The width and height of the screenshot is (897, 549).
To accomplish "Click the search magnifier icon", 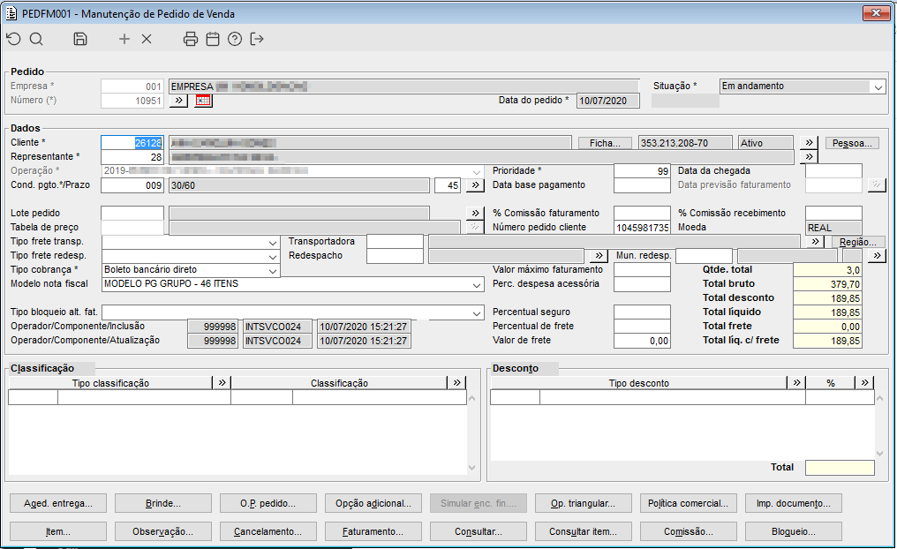I will 36,39.
